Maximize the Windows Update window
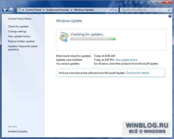The height and width of the screenshot is (139, 174). tap(159, 2)
